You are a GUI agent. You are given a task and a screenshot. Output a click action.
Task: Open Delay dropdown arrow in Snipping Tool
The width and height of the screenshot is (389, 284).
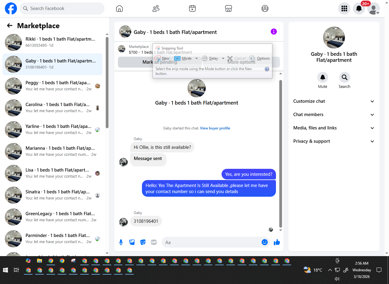223,58
